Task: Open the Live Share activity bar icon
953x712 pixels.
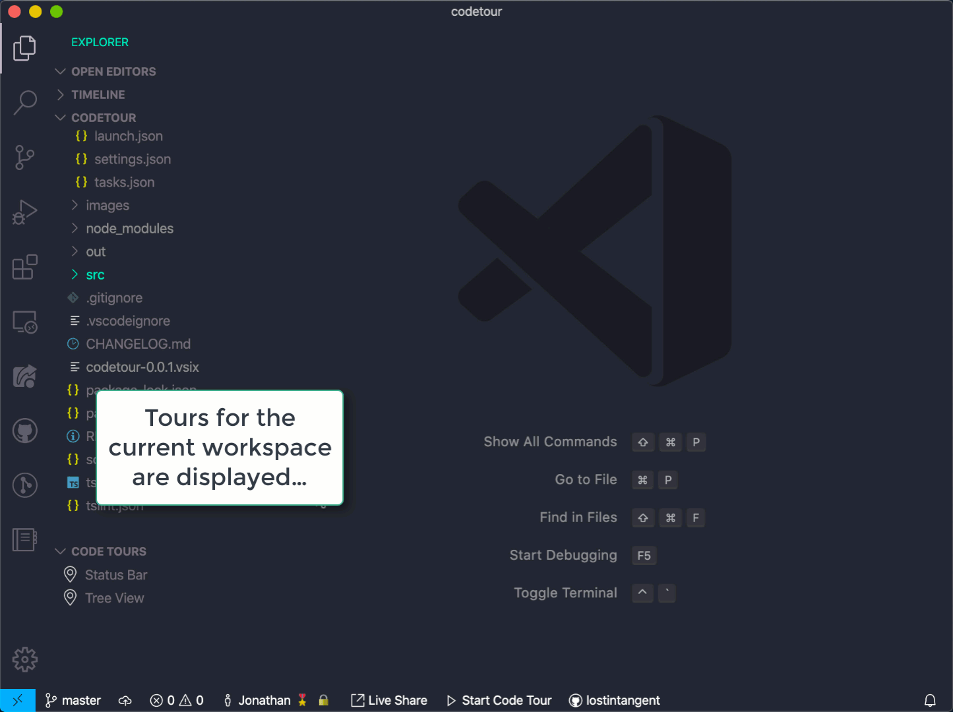Action: [x=24, y=376]
